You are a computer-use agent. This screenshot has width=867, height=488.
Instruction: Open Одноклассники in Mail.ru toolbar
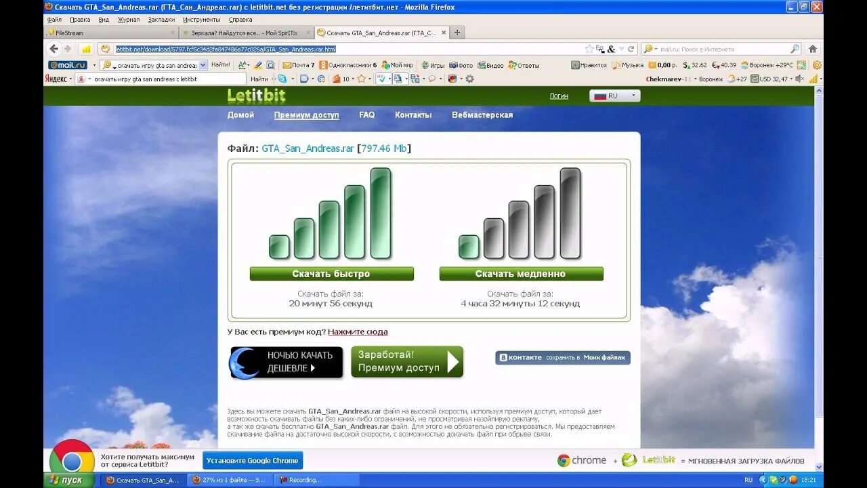348,65
